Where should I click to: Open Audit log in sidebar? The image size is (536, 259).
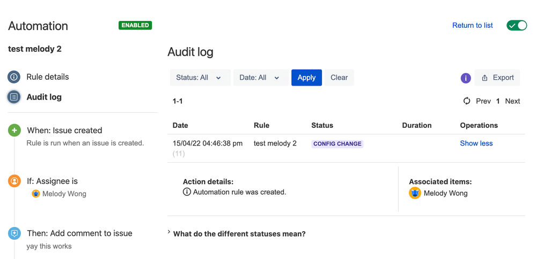point(44,97)
